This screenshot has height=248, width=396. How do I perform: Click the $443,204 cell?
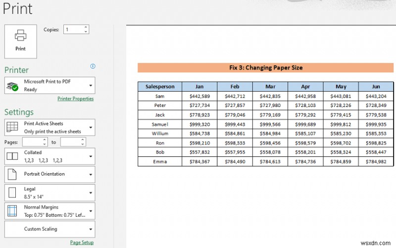[x=376, y=96]
